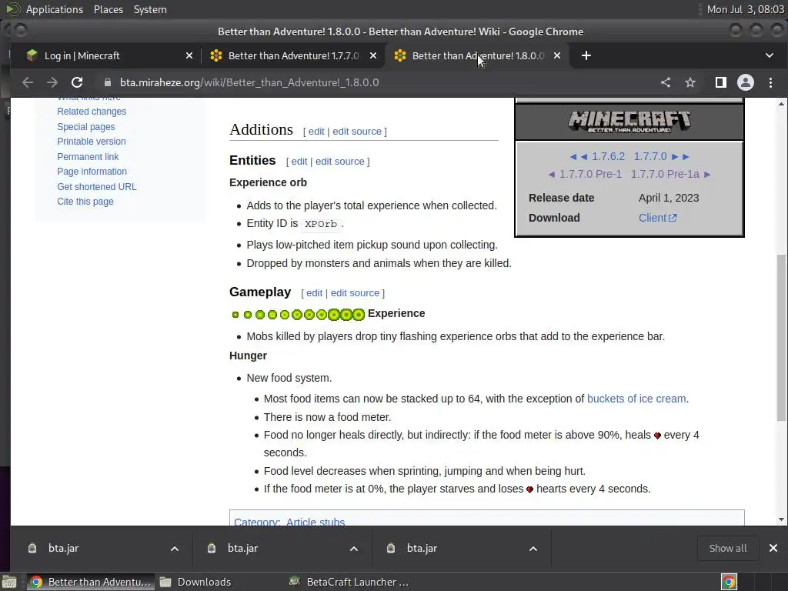Screen dimensions: 788x591
Task: Open the Places menu
Action: click(x=108, y=9)
